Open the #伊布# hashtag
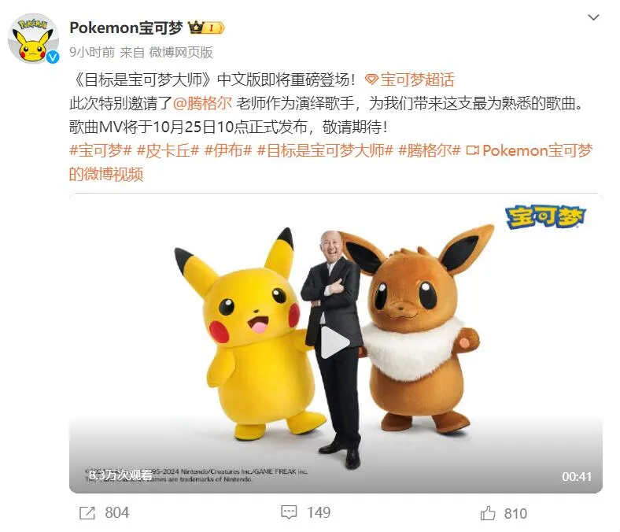The width and height of the screenshot is (620, 532). 228,150
